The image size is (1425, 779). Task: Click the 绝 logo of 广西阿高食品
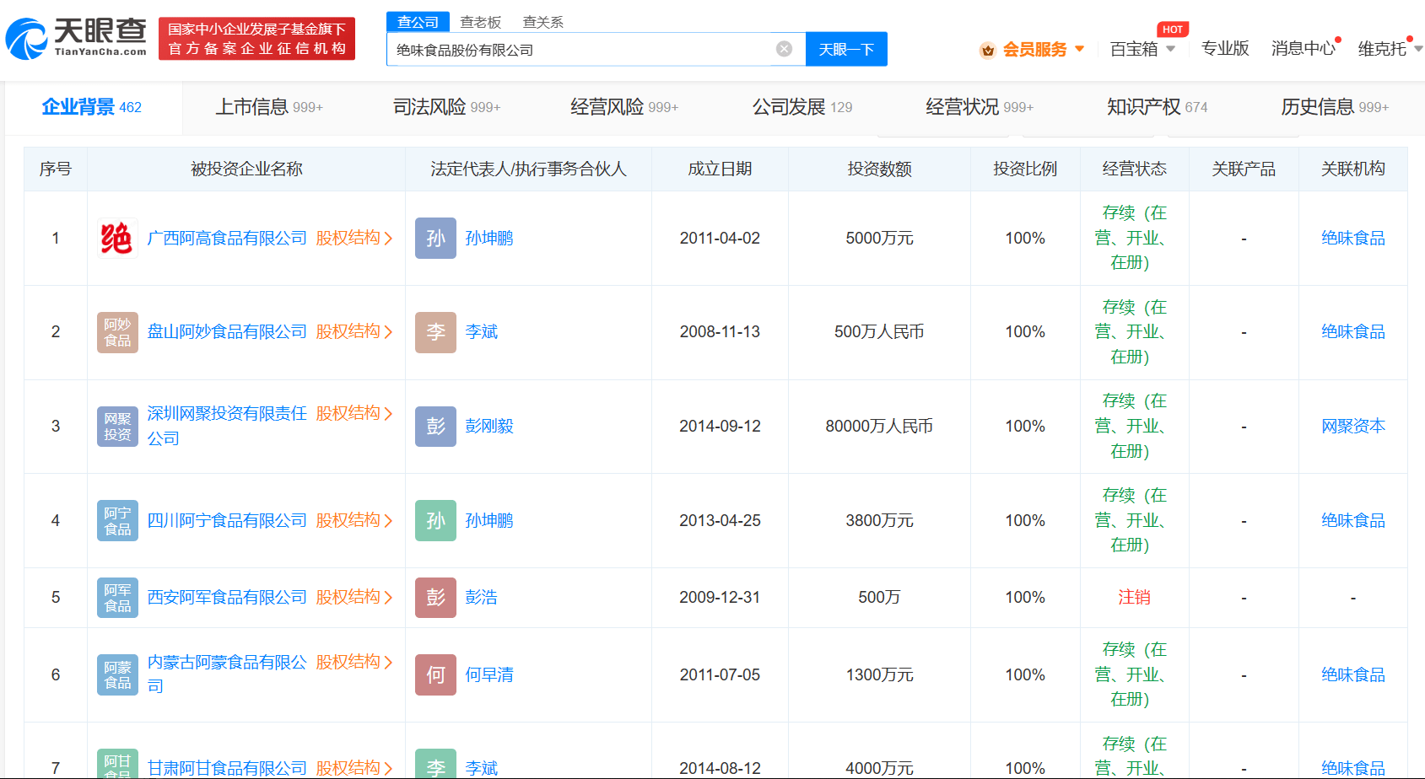(x=117, y=238)
